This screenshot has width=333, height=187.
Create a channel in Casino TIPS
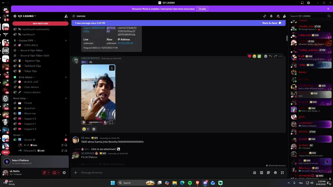[66, 41]
